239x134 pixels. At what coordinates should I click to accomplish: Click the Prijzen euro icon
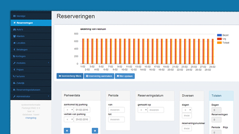coord(15,70)
